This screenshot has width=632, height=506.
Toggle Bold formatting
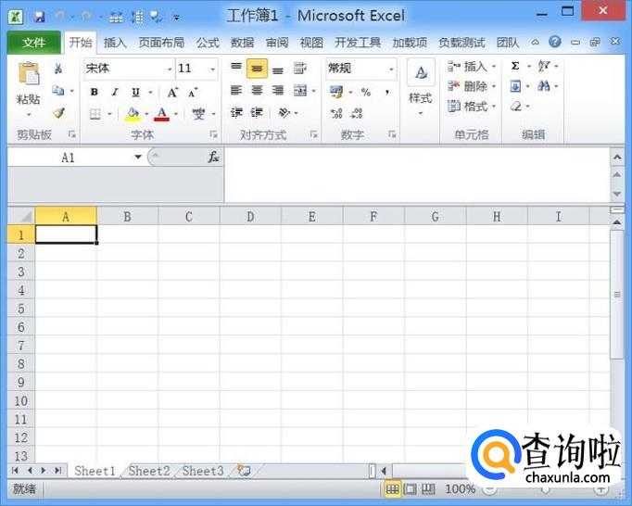95,93
